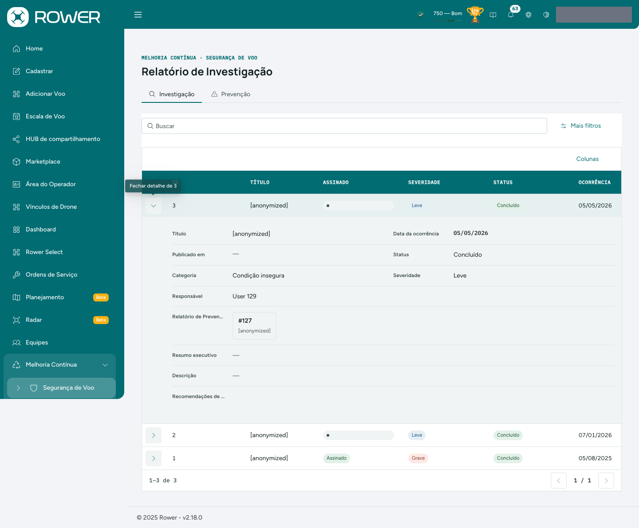Expand the Segurança de Voo submenu chevron
Image resolution: width=639 pixels, height=528 pixels.
(18, 388)
